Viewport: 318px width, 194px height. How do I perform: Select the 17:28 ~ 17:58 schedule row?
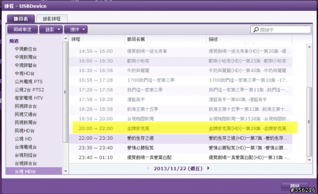coord(181,90)
